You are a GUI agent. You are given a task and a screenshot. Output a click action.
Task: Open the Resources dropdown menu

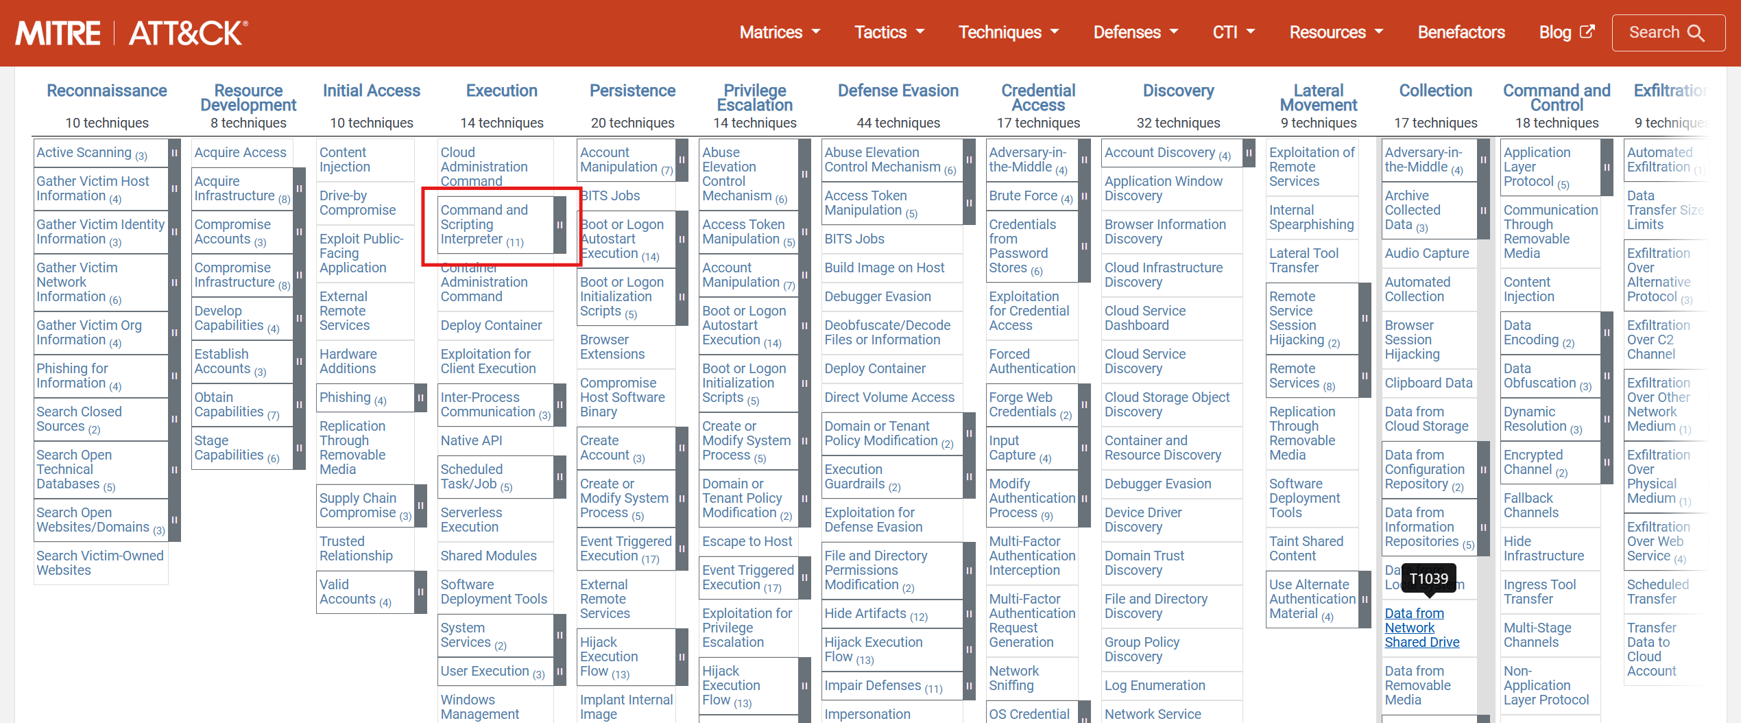(x=1336, y=32)
